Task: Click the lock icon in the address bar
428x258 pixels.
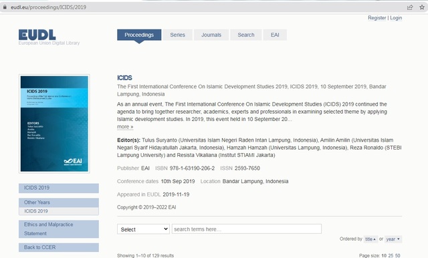Action: [x=5, y=7]
